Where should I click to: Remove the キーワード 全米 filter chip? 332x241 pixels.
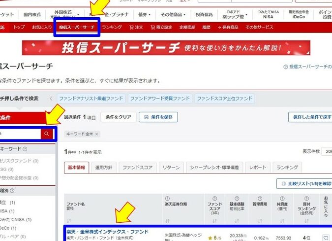[x=96, y=134]
